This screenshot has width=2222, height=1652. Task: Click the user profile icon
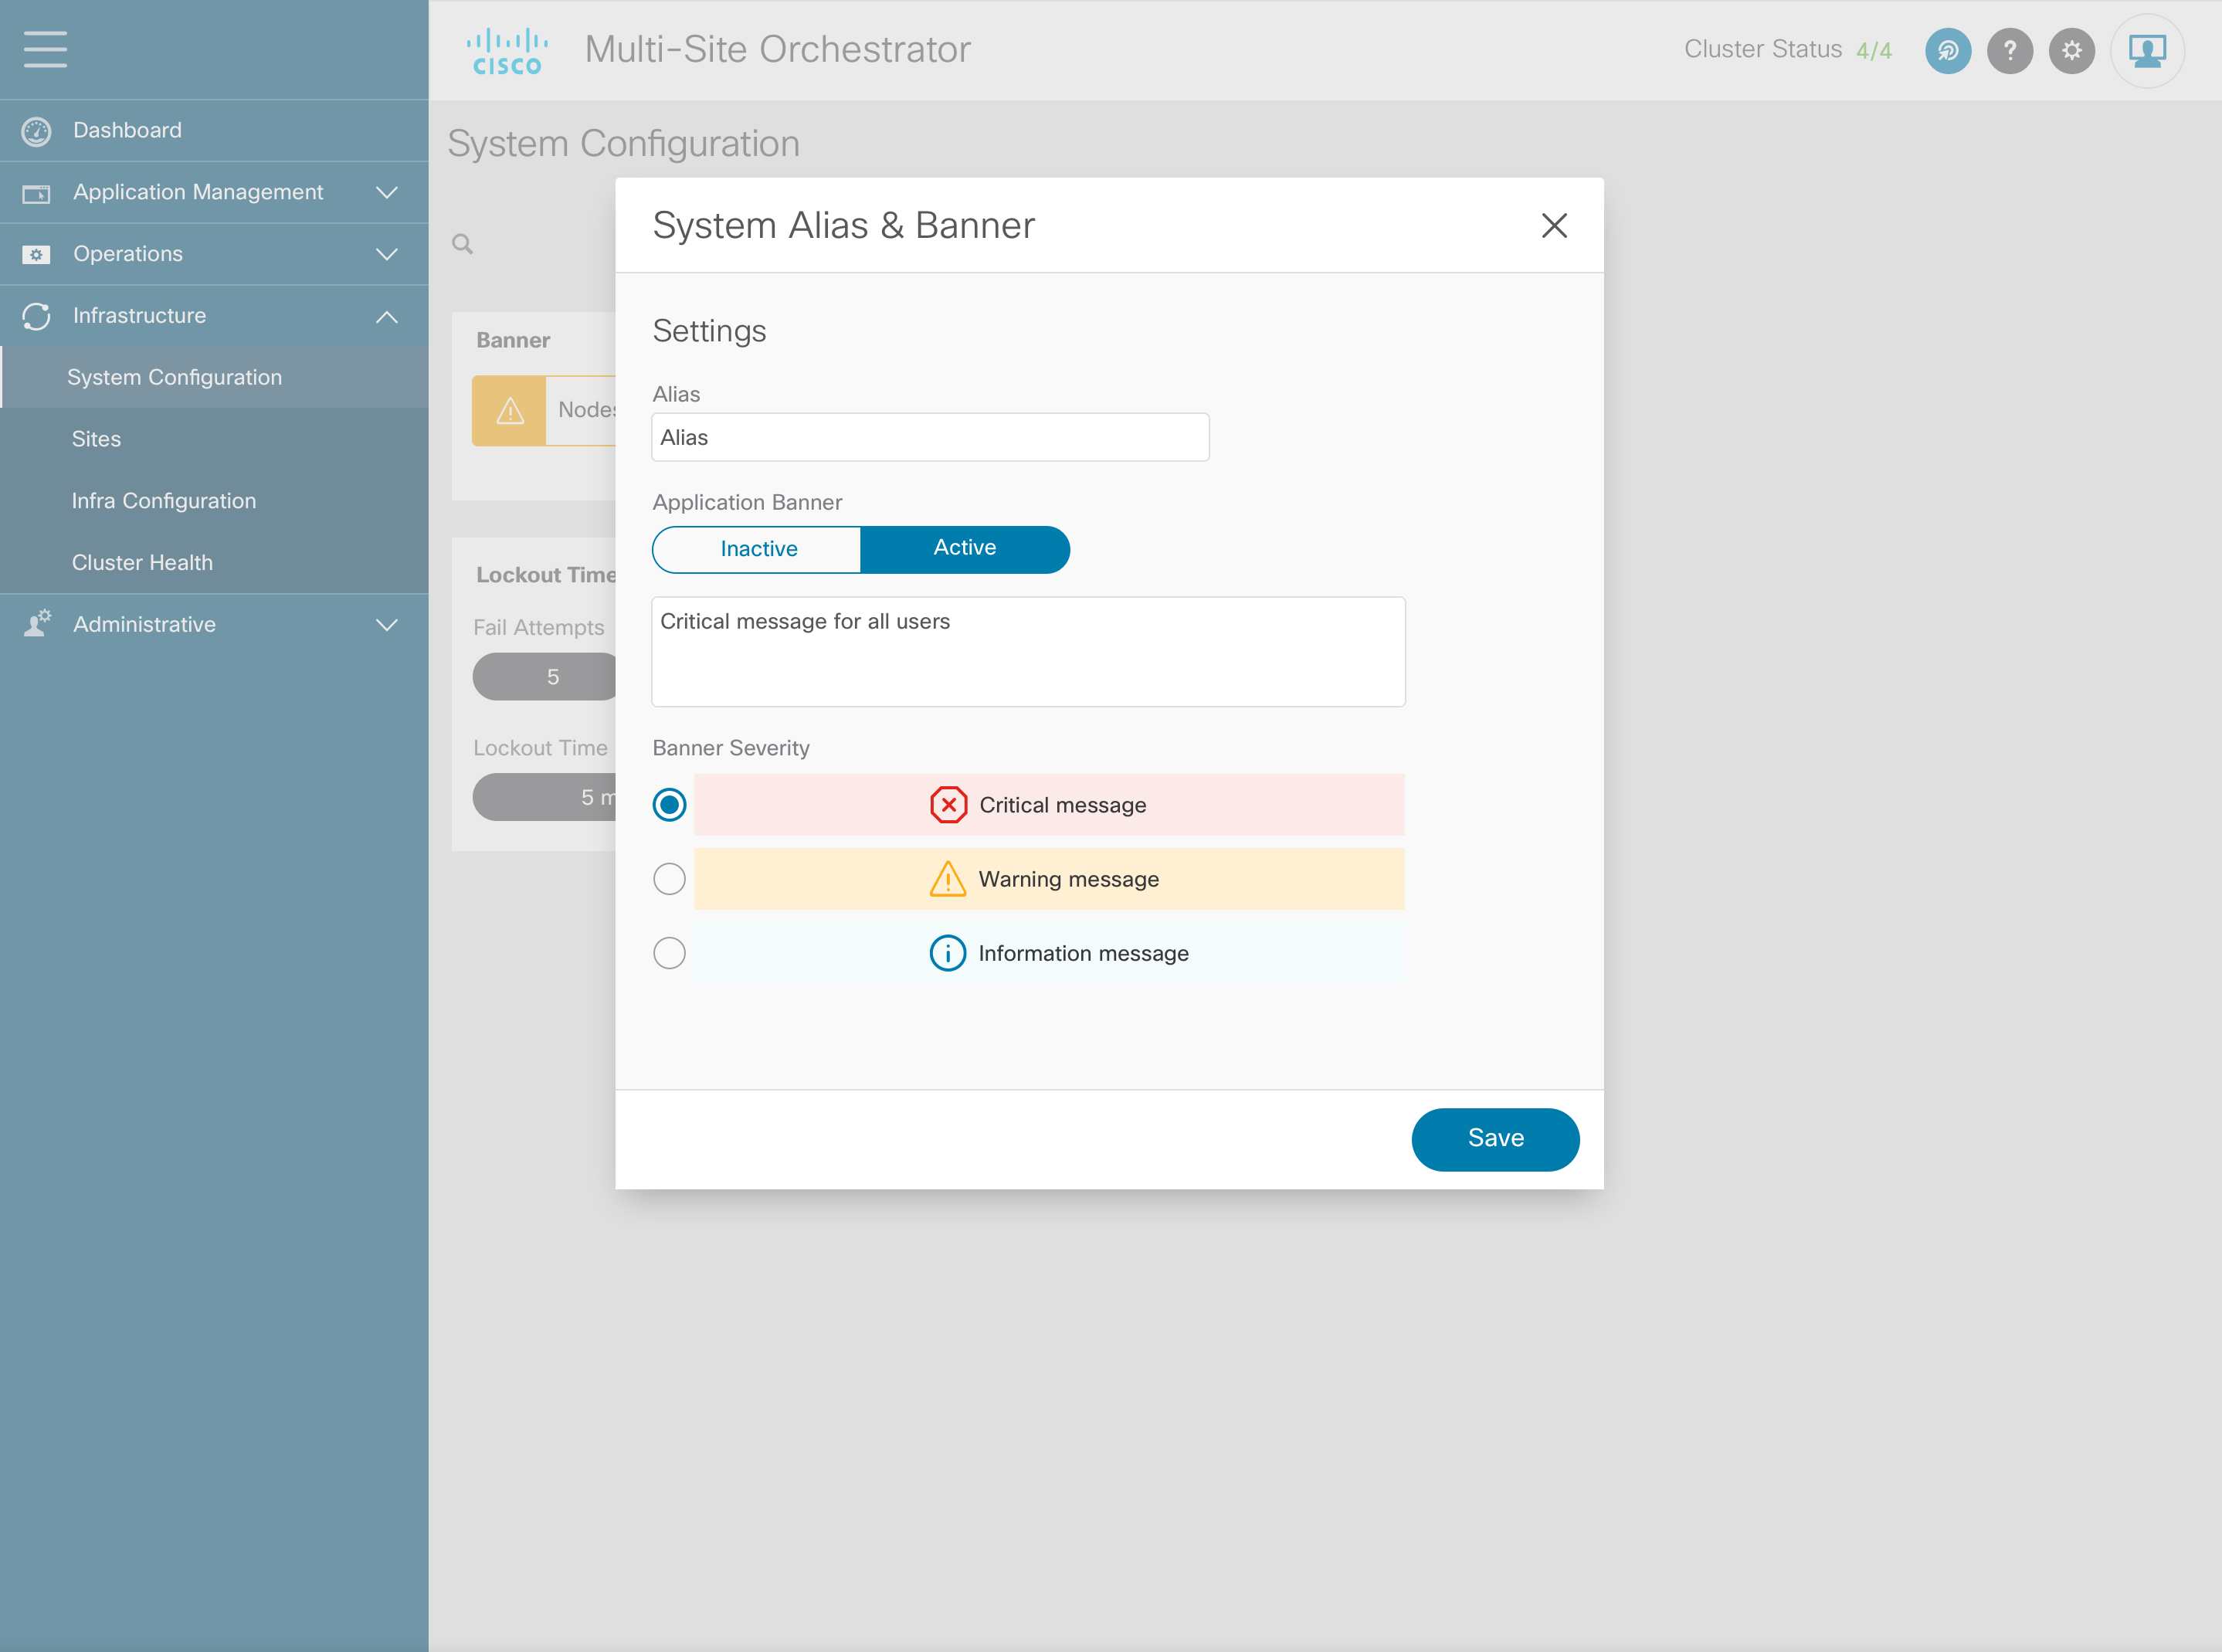click(x=2146, y=50)
